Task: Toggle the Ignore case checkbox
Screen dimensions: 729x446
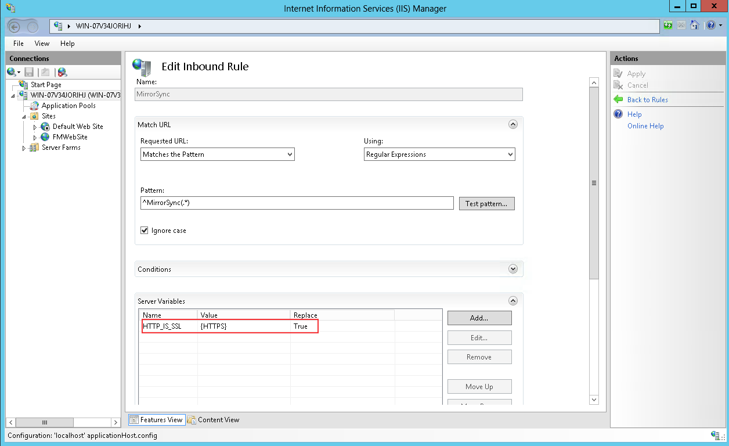Action: point(145,231)
